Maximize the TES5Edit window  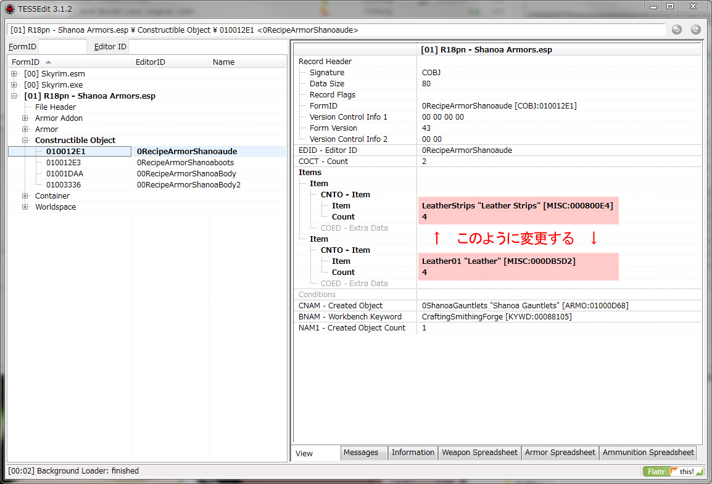pos(670,7)
